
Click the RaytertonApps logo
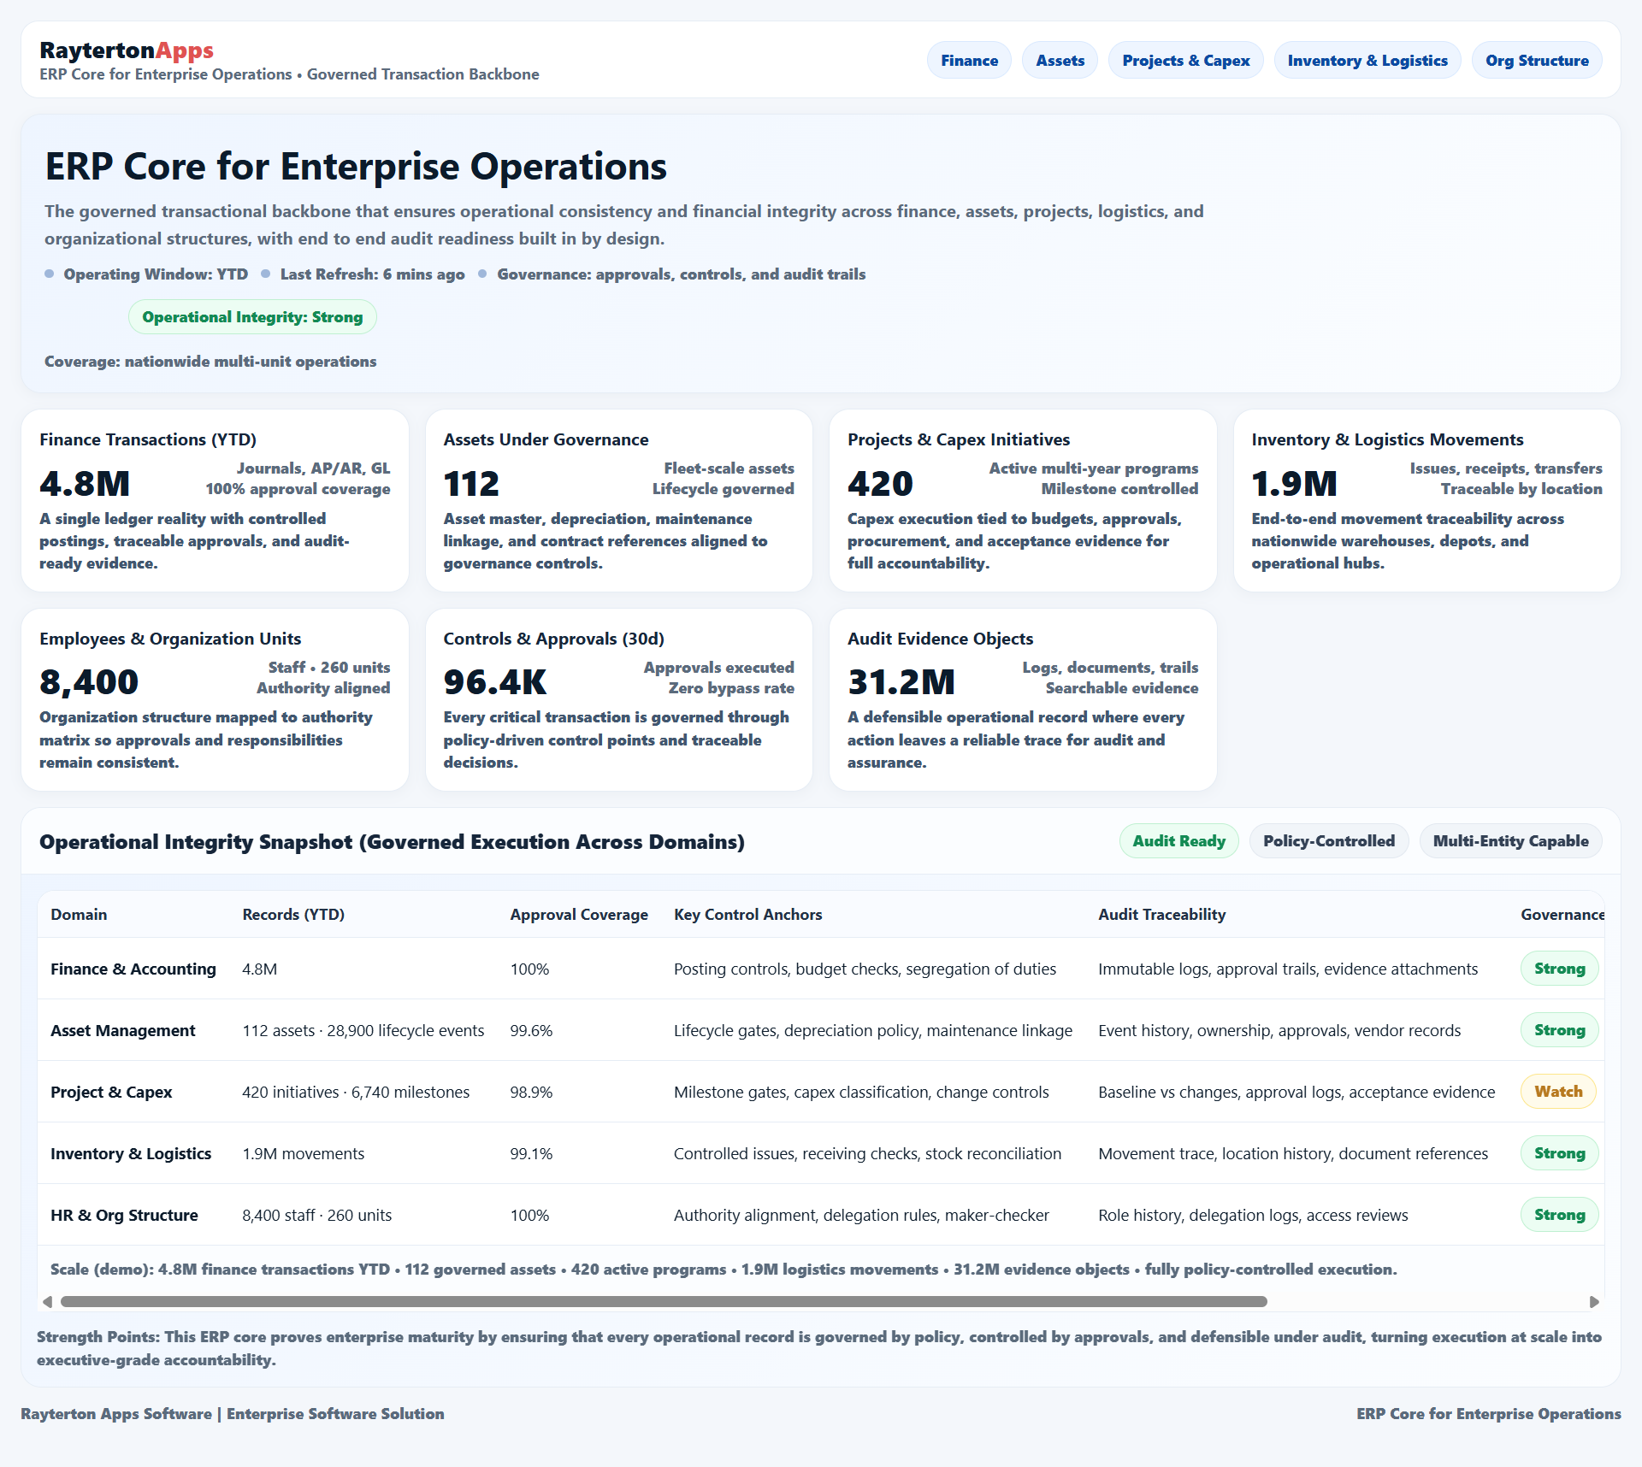point(127,50)
